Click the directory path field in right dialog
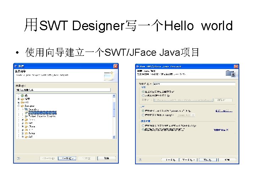Image resolution: width=256 pixels, height=192 pixels. click(183, 100)
